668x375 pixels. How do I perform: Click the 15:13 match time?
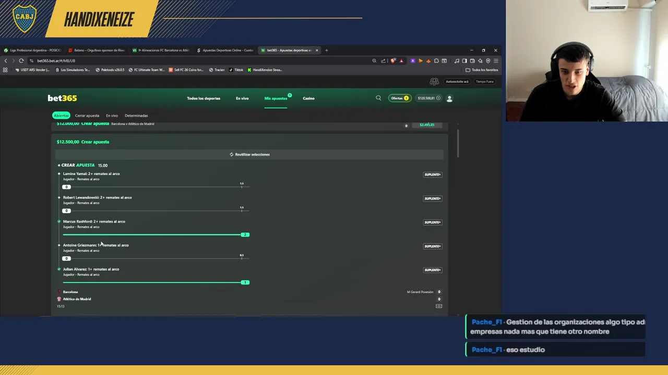61,306
